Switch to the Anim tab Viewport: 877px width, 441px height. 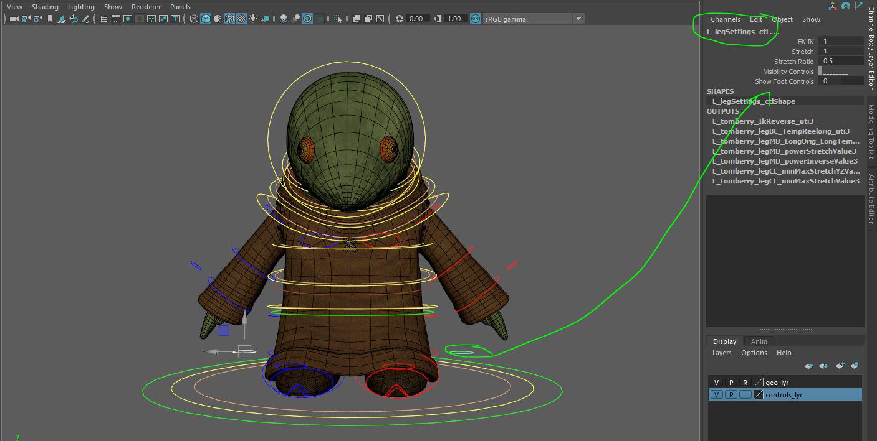click(x=759, y=341)
